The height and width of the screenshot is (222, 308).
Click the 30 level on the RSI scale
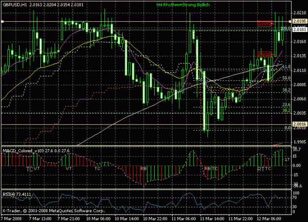point(294,207)
